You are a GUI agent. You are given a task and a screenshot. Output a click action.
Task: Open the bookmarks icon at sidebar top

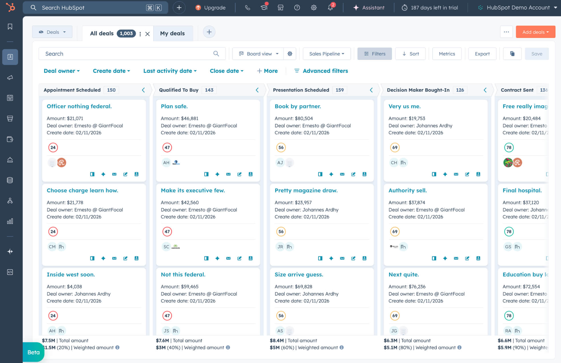point(10,26)
